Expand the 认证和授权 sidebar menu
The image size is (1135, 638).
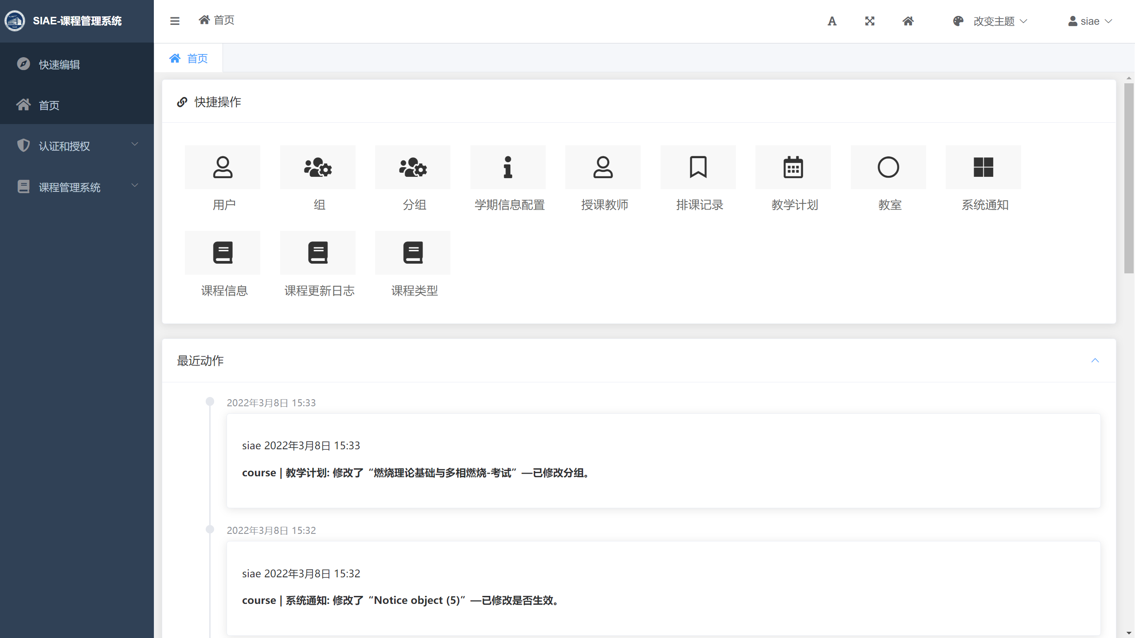tap(77, 146)
